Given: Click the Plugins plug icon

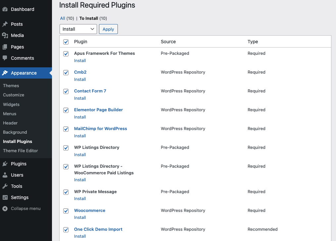Looking at the screenshot, I should 5,164.
